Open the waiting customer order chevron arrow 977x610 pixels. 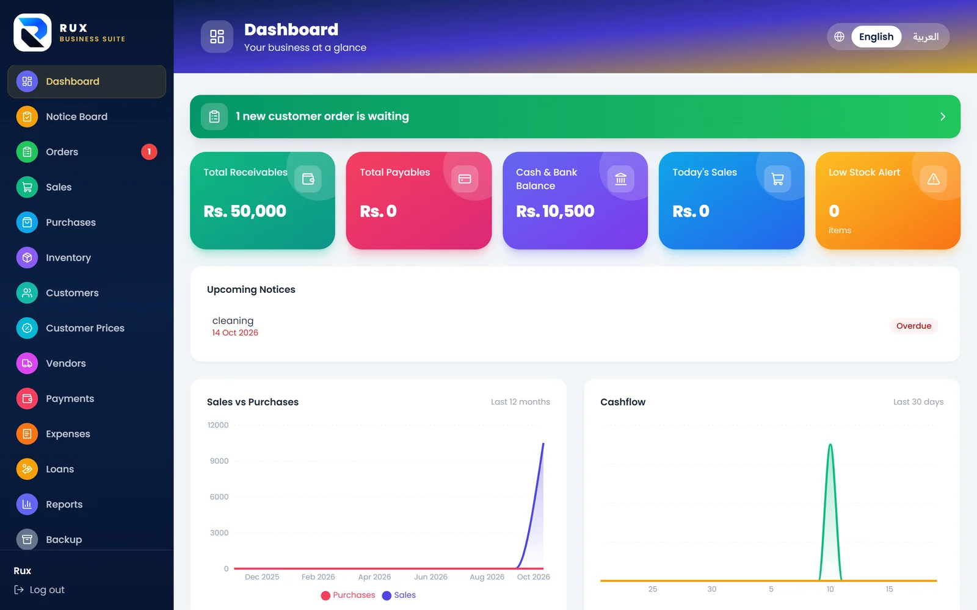tap(943, 117)
